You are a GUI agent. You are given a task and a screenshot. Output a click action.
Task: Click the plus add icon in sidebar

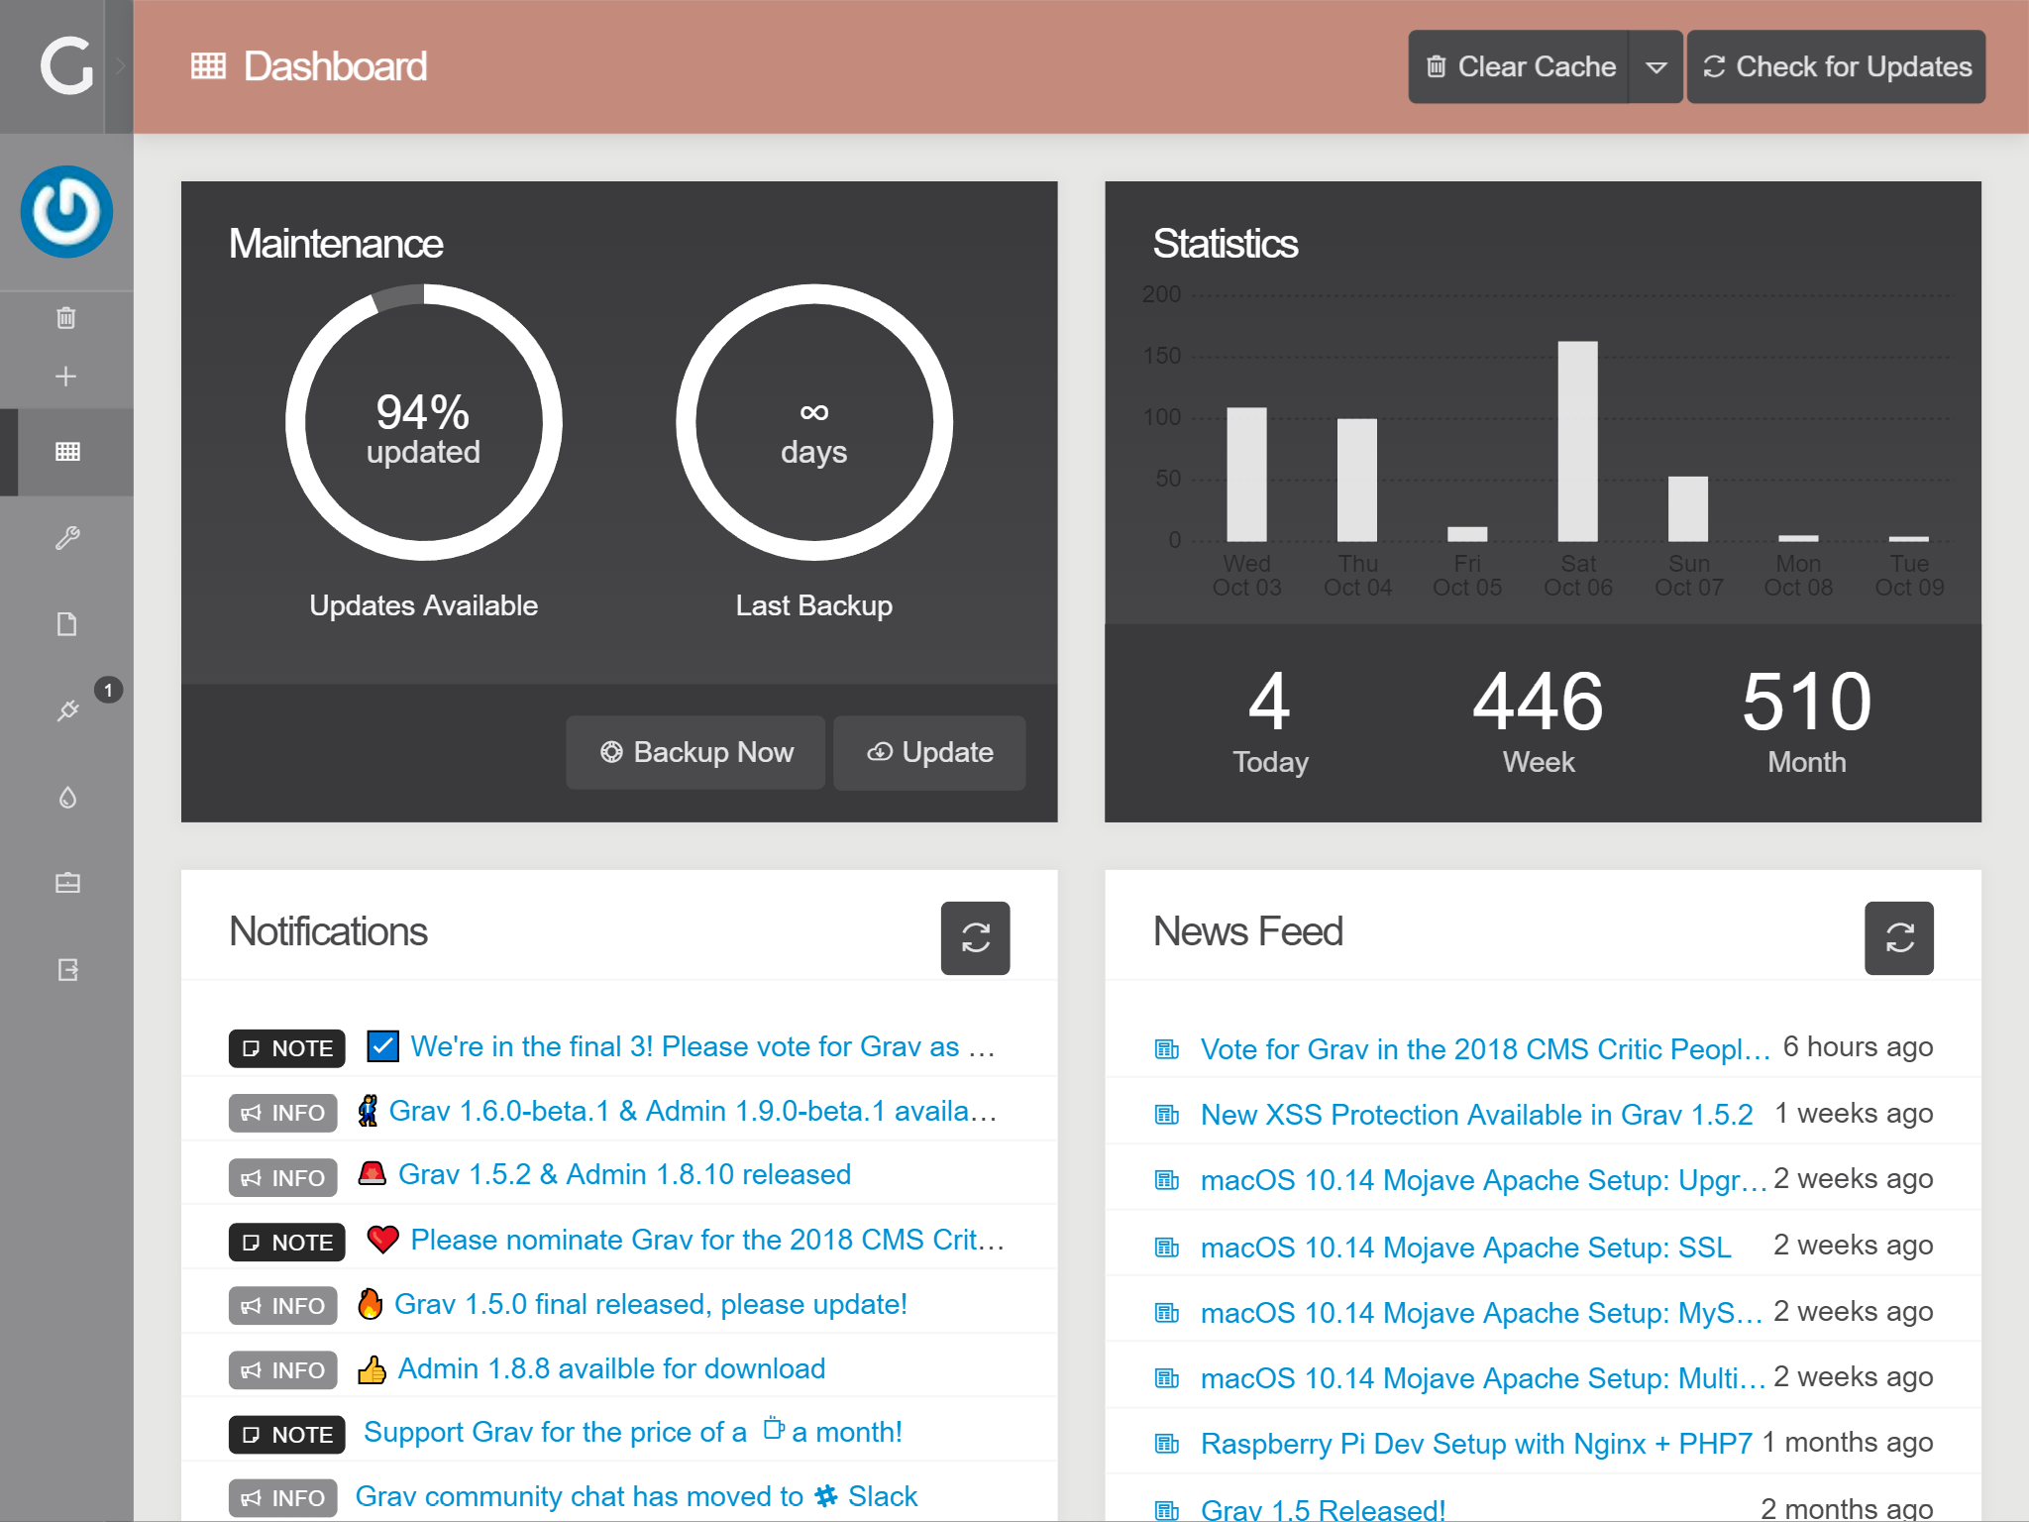(66, 377)
